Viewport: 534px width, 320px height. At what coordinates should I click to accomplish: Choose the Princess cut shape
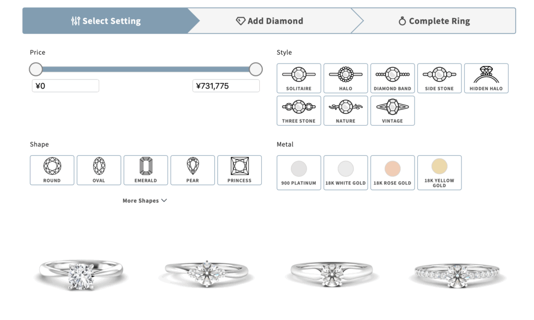coord(239,170)
